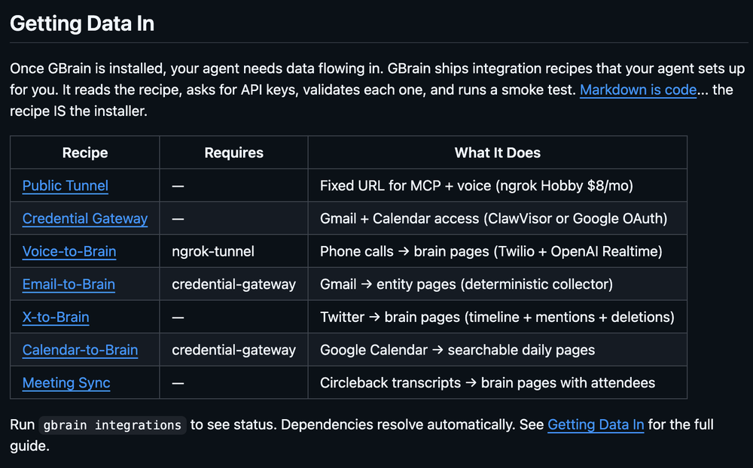The width and height of the screenshot is (753, 468).
Task: Click the 'Getting Data In' section heading
Action: click(82, 23)
